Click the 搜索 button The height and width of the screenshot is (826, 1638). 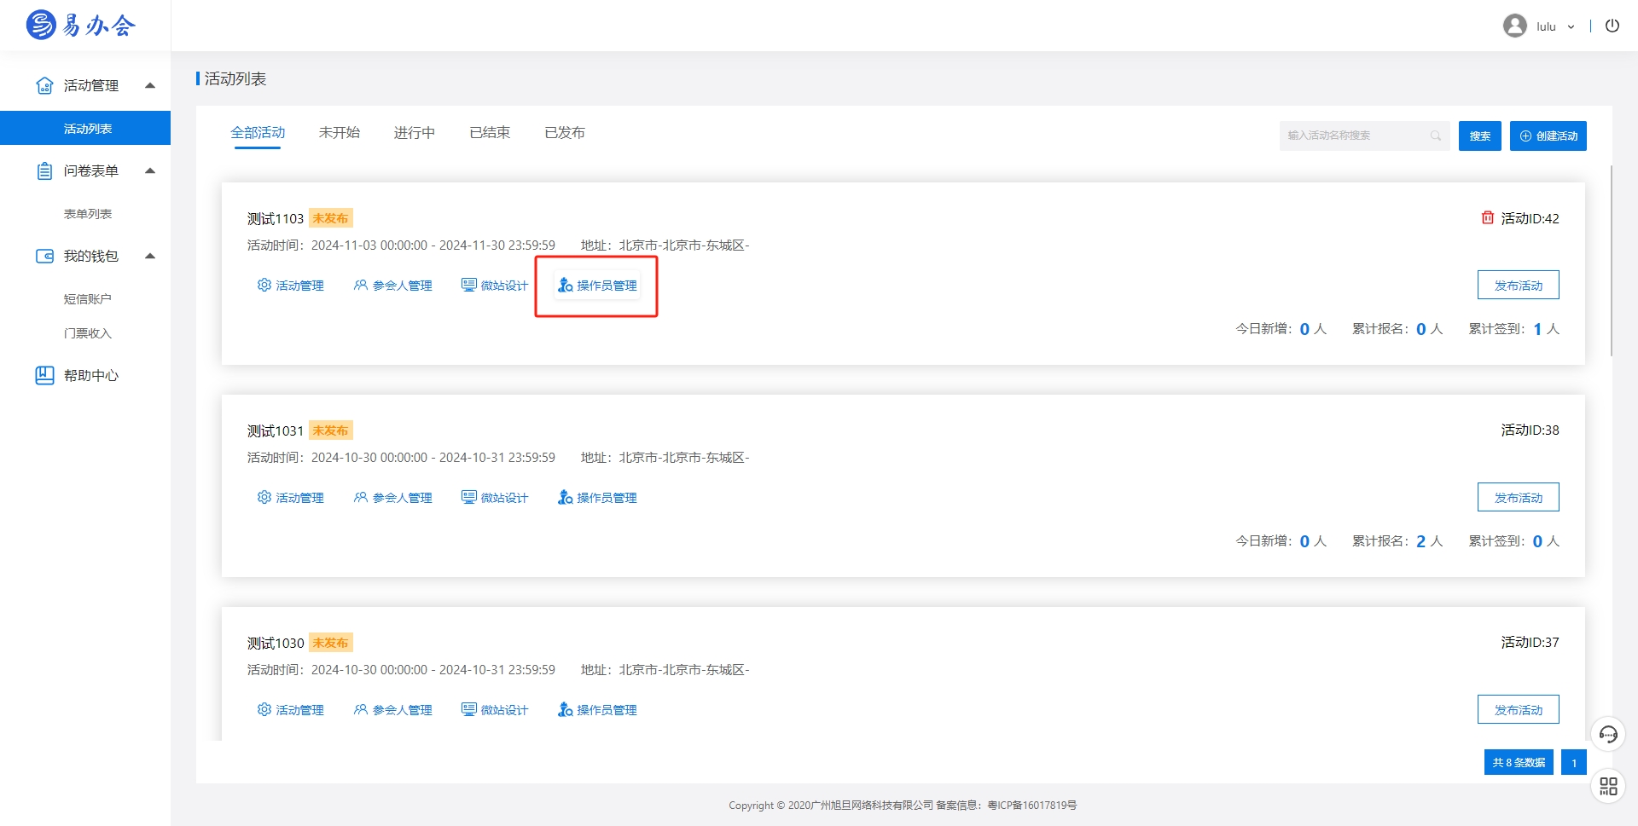click(1480, 136)
